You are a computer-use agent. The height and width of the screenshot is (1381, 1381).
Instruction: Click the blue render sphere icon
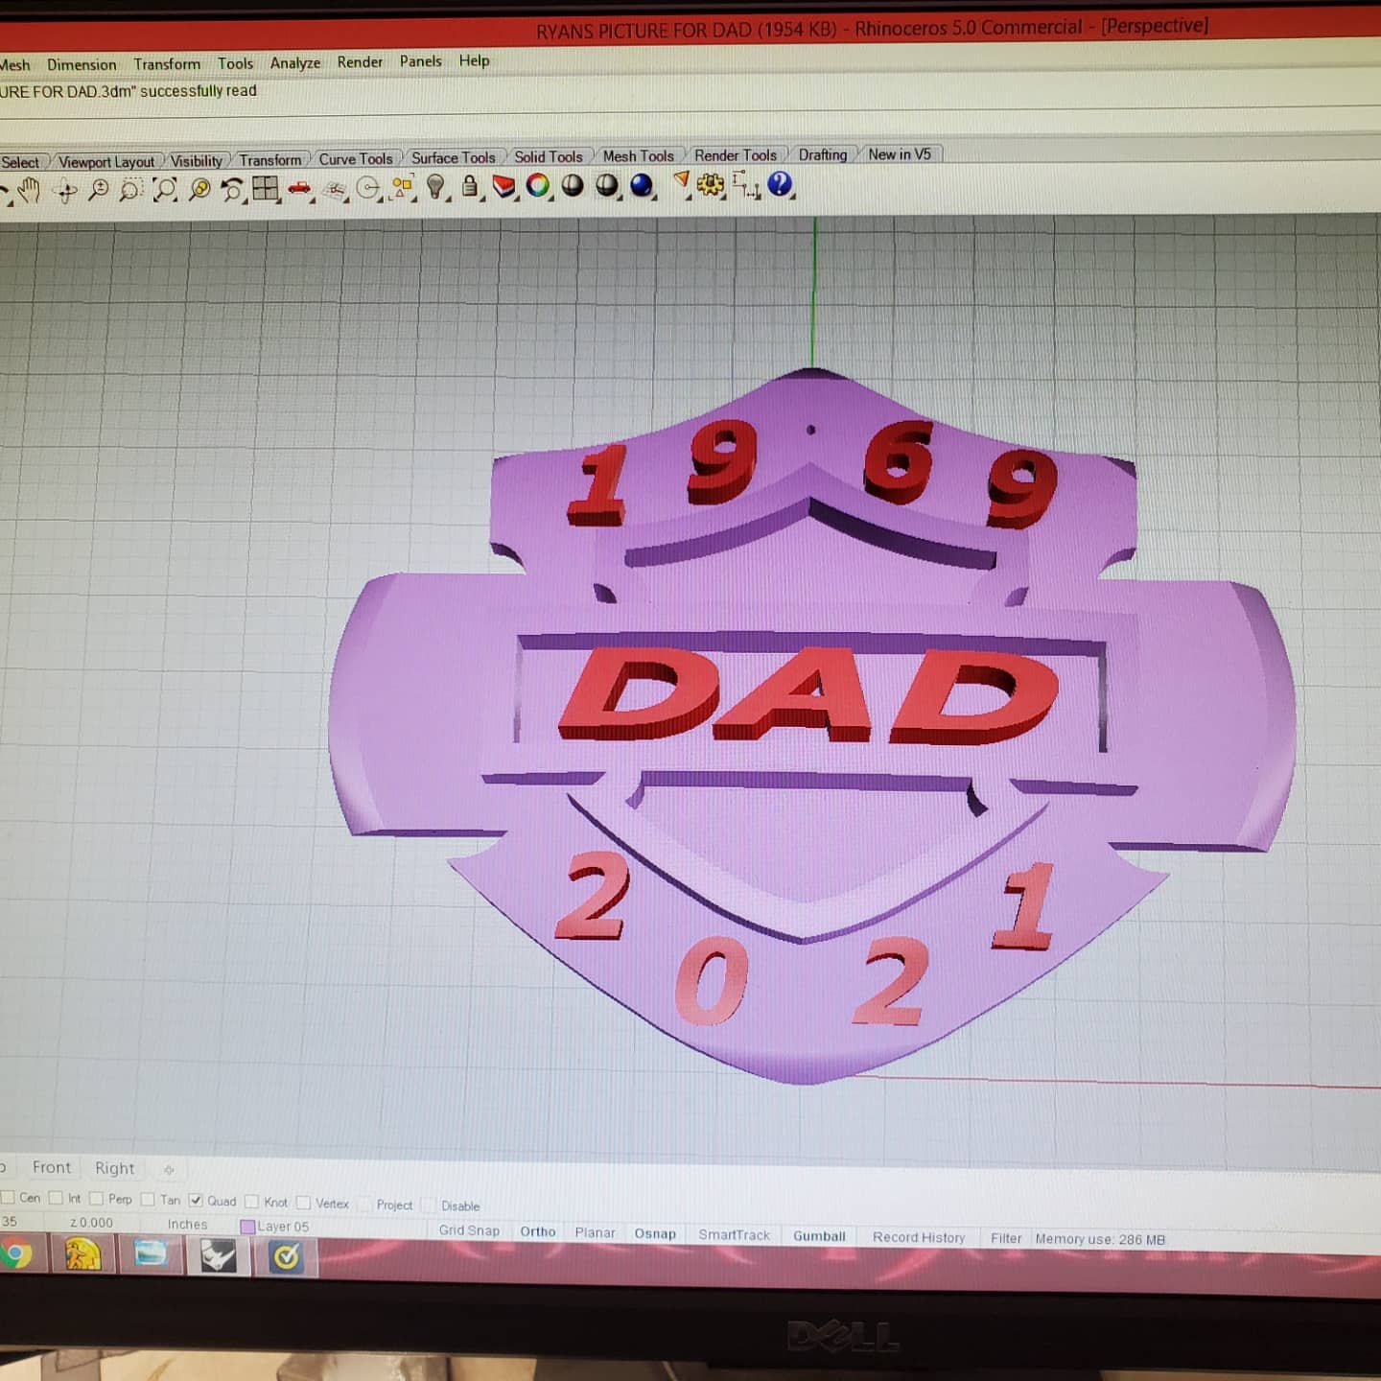(641, 184)
